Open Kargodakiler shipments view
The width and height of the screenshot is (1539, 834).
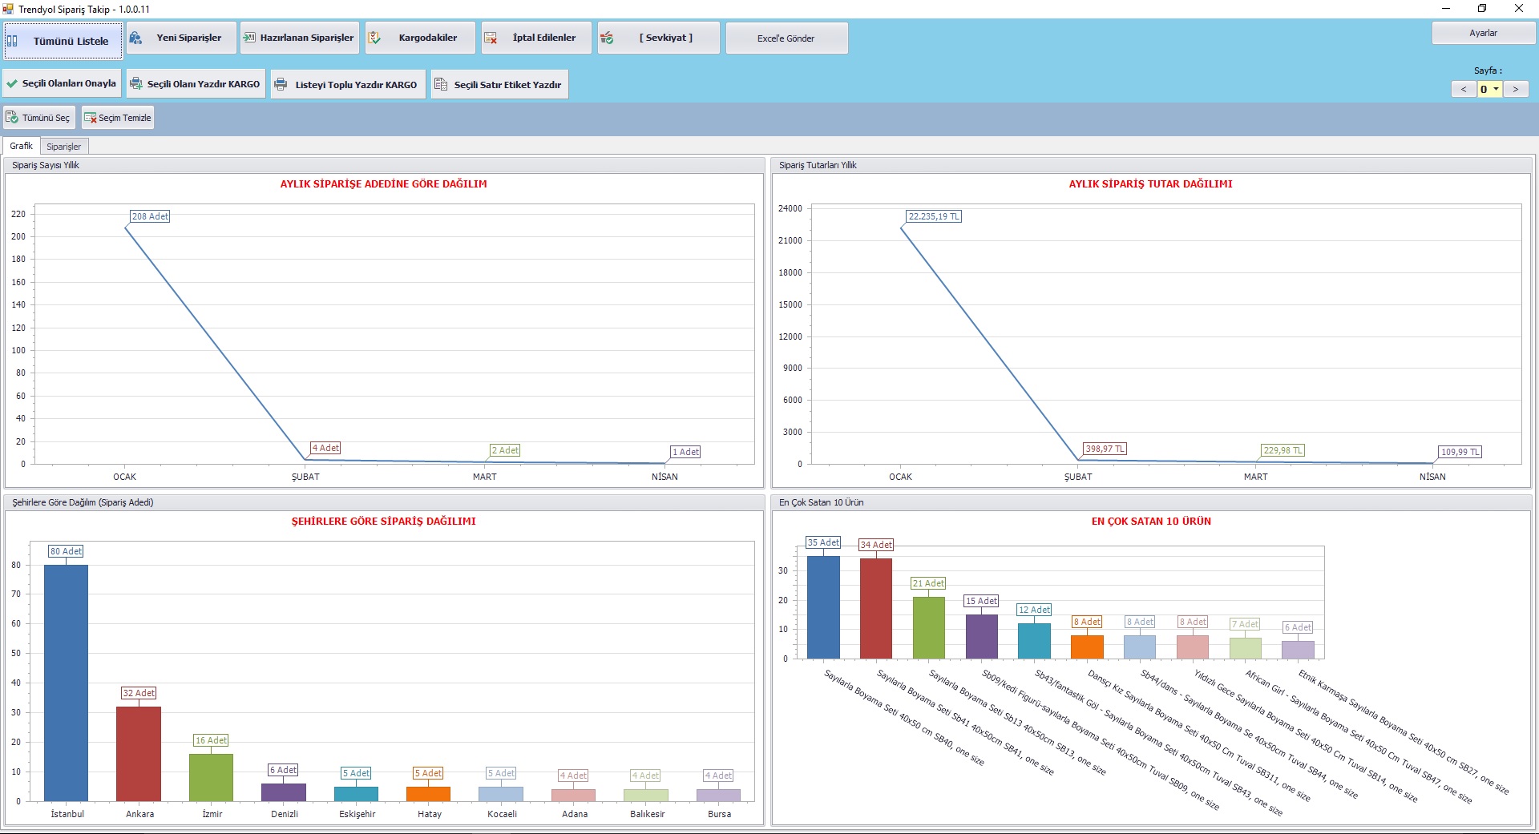pos(419,38)
